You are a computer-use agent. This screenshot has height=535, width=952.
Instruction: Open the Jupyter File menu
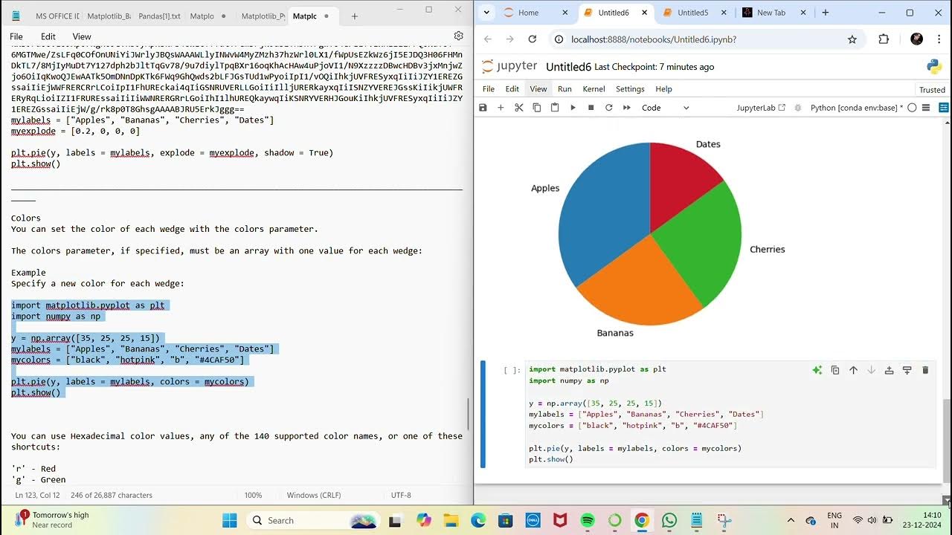click(489, 89)
